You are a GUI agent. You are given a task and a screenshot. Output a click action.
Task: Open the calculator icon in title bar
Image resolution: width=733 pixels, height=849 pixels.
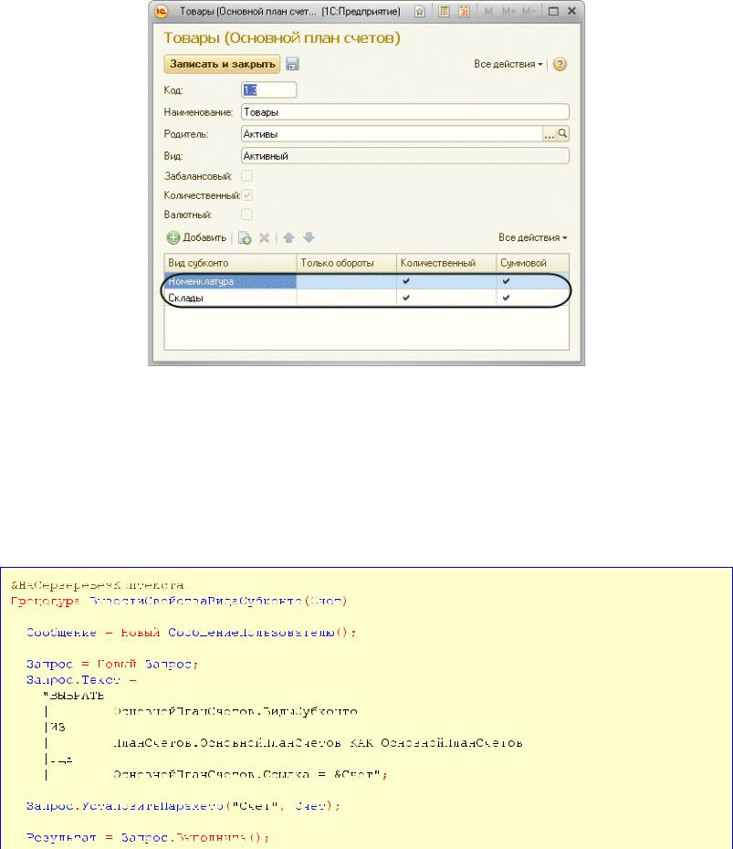[444, 11]
